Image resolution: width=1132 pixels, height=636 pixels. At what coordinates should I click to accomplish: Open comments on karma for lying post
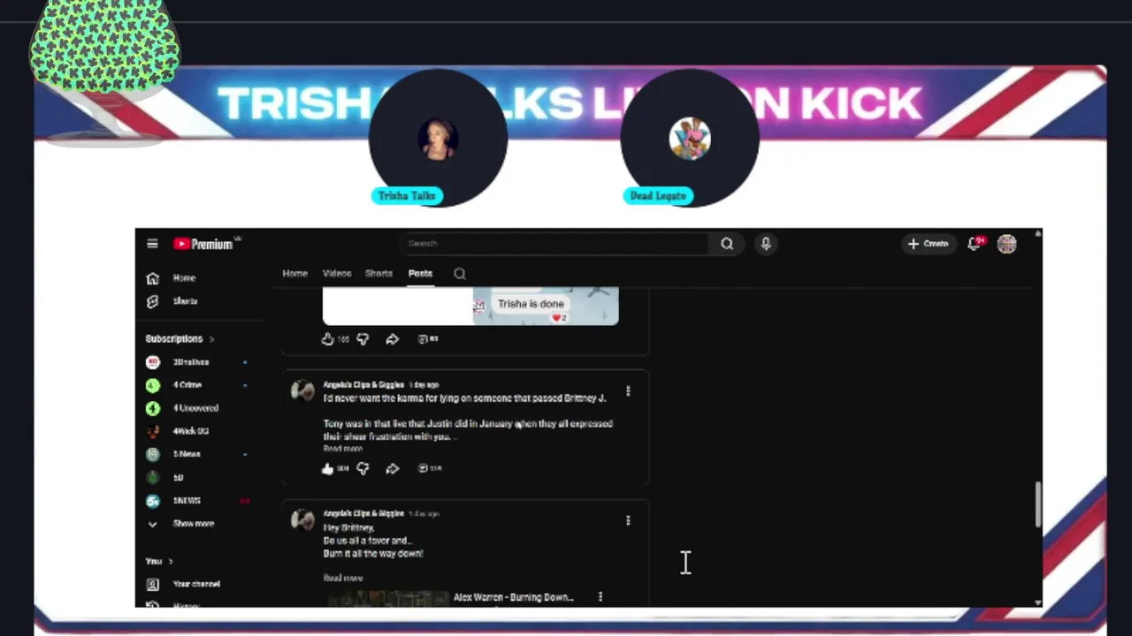tap(429, 469)
